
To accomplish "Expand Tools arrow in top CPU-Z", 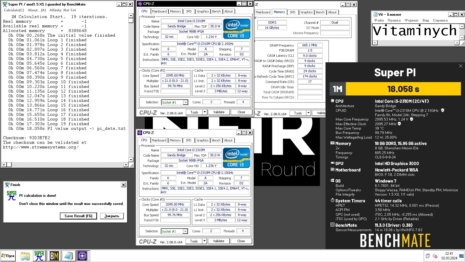I will click(x=205, y=112).
